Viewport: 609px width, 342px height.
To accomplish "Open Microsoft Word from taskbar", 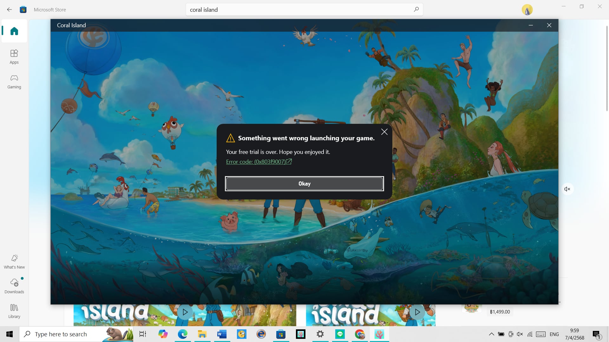I will coord(222,334).
